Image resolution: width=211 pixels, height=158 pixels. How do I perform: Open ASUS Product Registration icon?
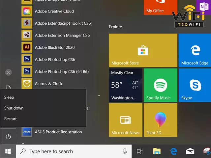pyautogui.click(x=27, y=132)
